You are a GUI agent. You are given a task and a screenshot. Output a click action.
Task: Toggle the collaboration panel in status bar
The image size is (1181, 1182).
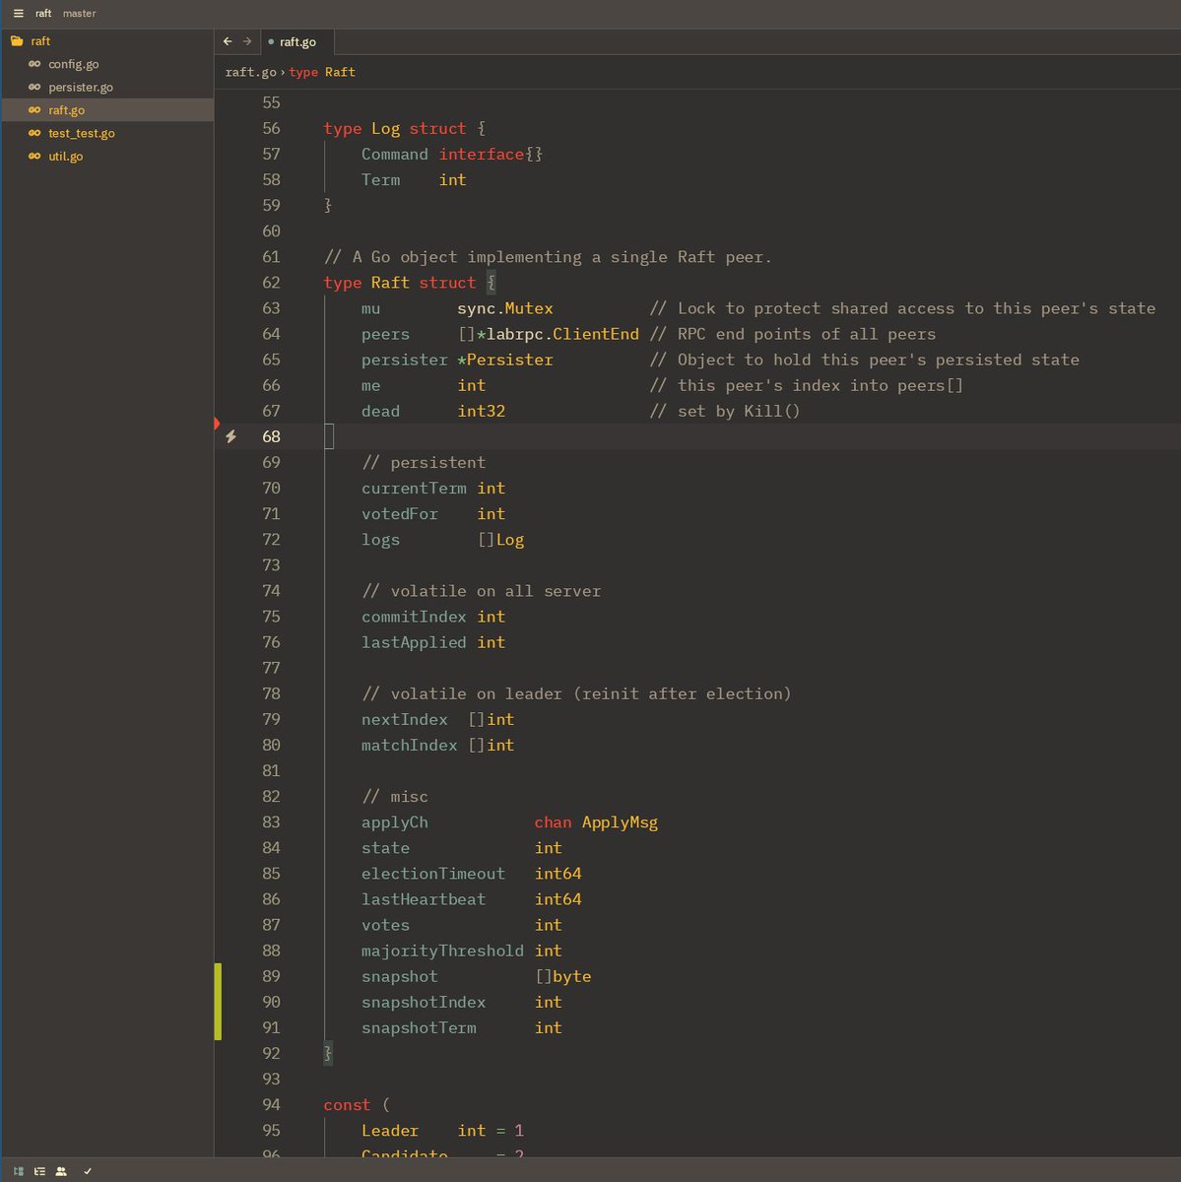61,1171
